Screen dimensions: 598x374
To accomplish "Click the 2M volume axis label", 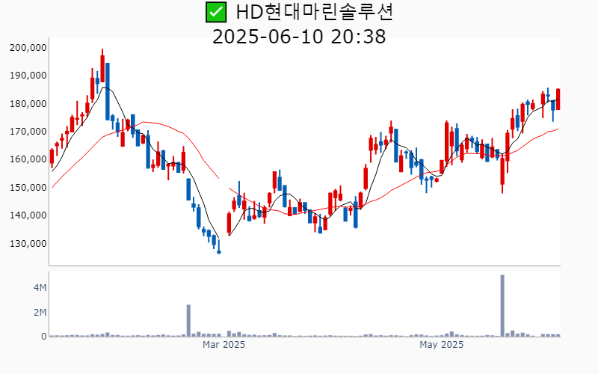I will (40, 313).
